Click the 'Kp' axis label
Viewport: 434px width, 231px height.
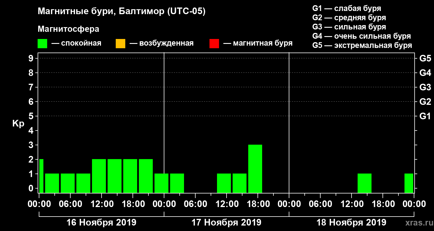[x=18, y=124]
